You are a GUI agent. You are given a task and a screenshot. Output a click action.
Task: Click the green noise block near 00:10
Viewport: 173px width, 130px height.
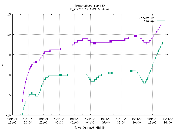60,75
